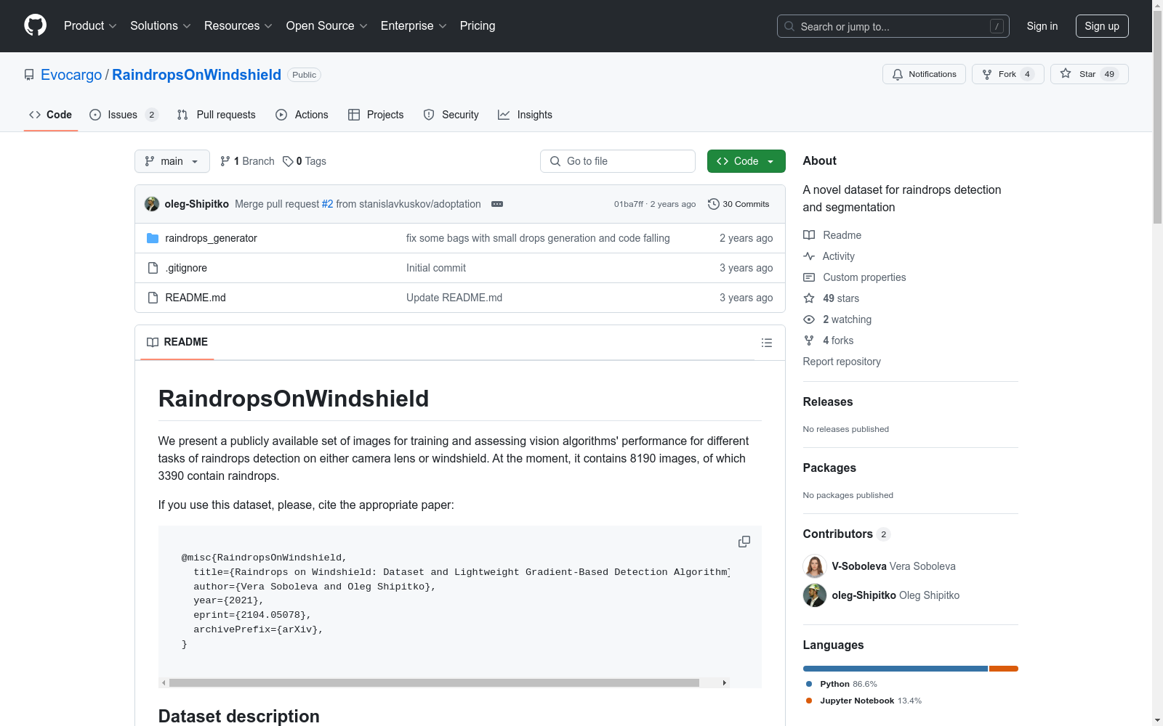Open the RaindropsOnWindshield repository title link
Screen dimensions: 1163x726
click(x=196, y=75)
